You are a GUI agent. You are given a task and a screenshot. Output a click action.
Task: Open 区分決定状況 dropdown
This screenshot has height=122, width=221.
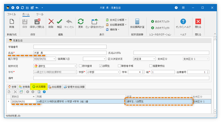[154, 59]
